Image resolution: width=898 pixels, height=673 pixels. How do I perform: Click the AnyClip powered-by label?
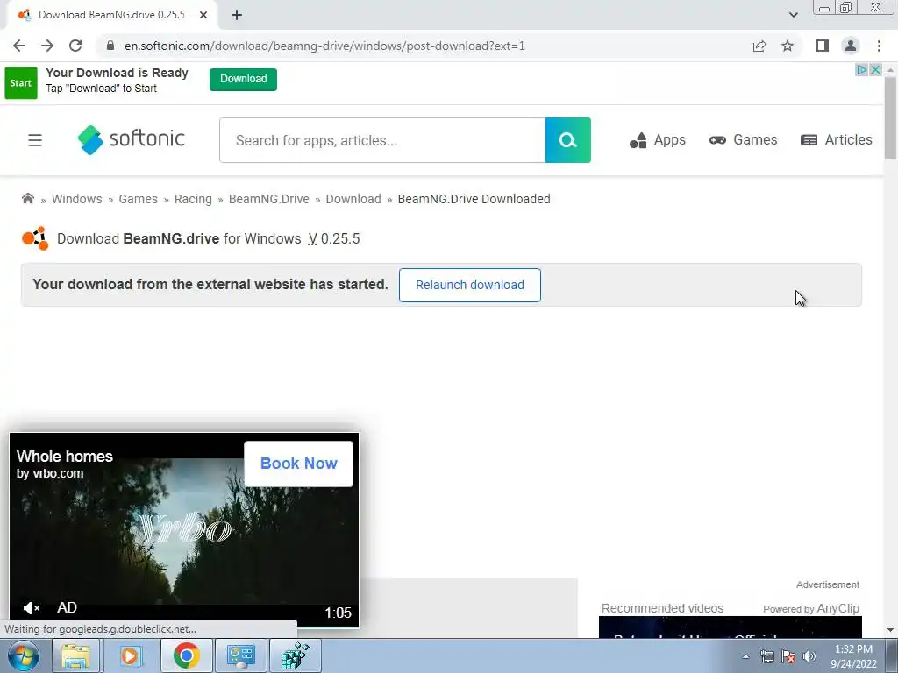point(811,608)
